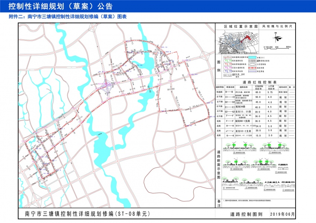Click the 区域位置示意图 heading
Screen dimensions: 316x223
point(241,26)
